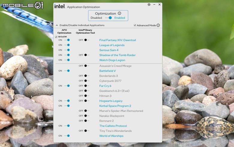The image size is (234, 147).
Task: Enable Binary Optimization for Cyberpunk 2077
Action: click(87, 81)
